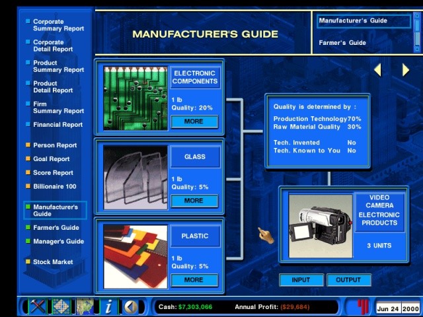Click the hammer build tool icon
The width and height of the screenshot is (423, 317).
(37, 307)
